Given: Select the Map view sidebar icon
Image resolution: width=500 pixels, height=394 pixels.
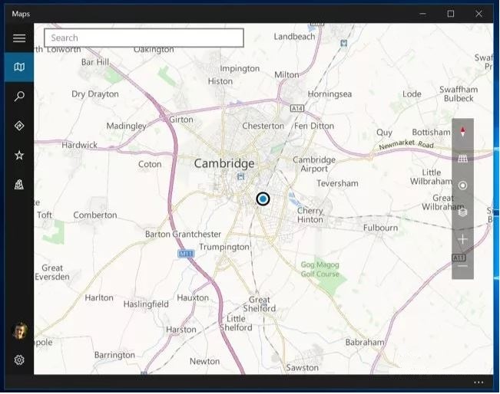Looking at the screenshot, I should pos(19,67).
